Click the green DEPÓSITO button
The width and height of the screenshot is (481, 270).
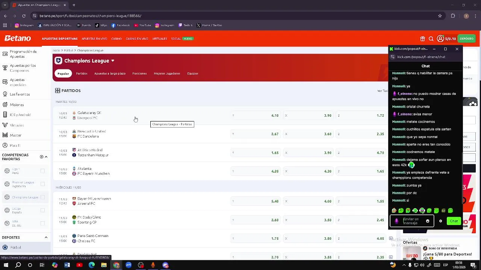tap(467, 39)
